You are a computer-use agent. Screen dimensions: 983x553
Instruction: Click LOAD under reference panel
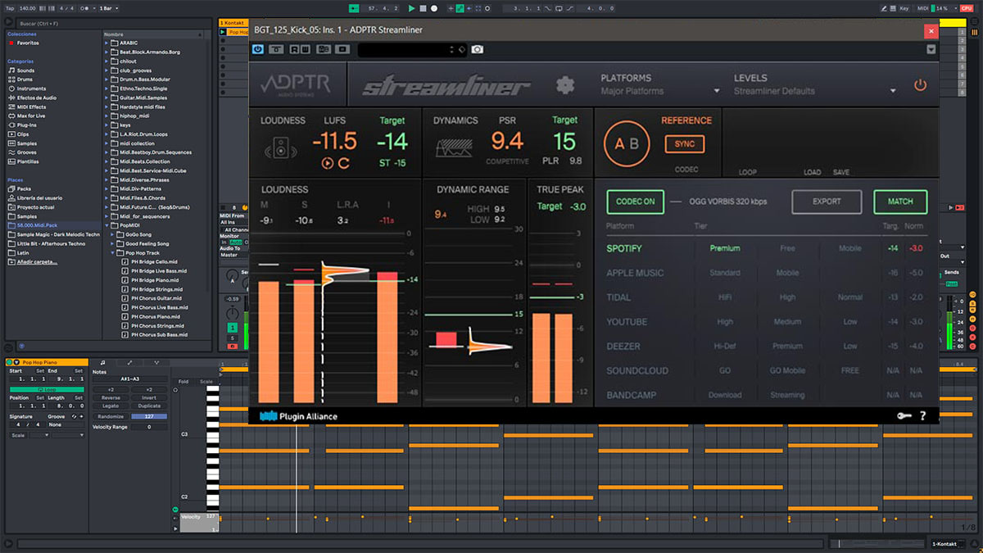point(812,172)
